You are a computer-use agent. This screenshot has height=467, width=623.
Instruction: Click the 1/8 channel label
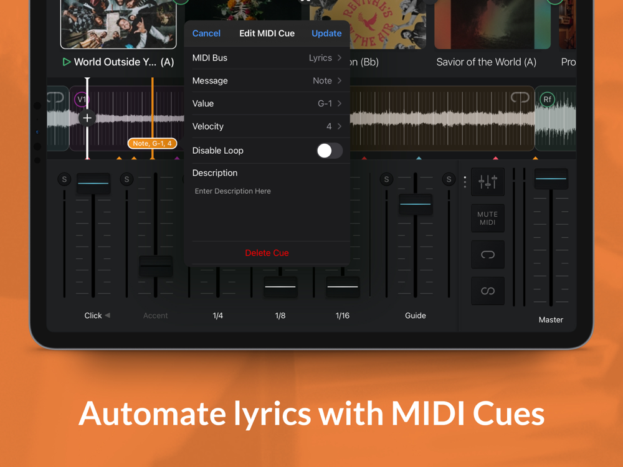click(280, 316)
